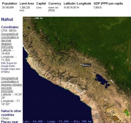Click the Population column header

9,4
